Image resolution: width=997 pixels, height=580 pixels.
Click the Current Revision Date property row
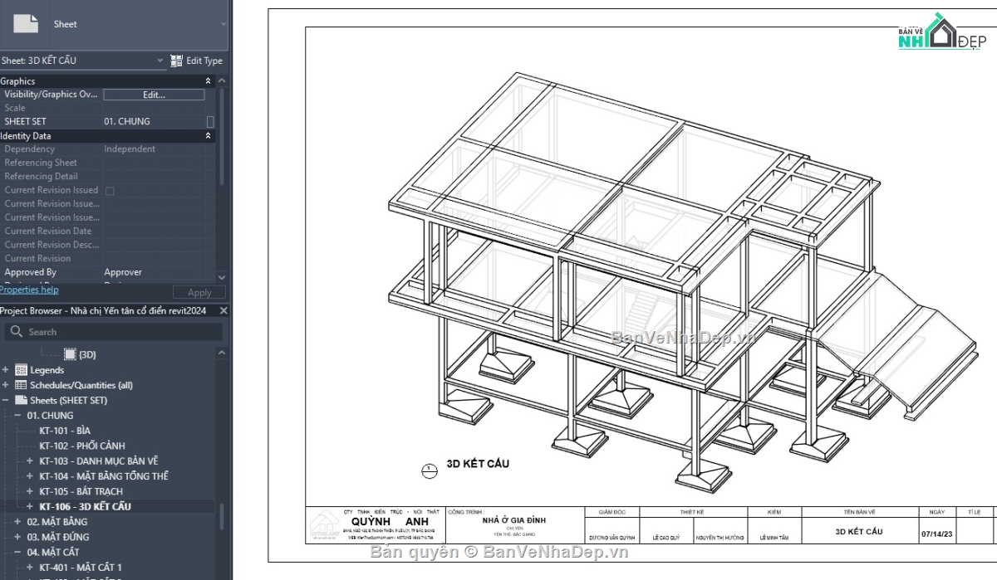point(108,232)
